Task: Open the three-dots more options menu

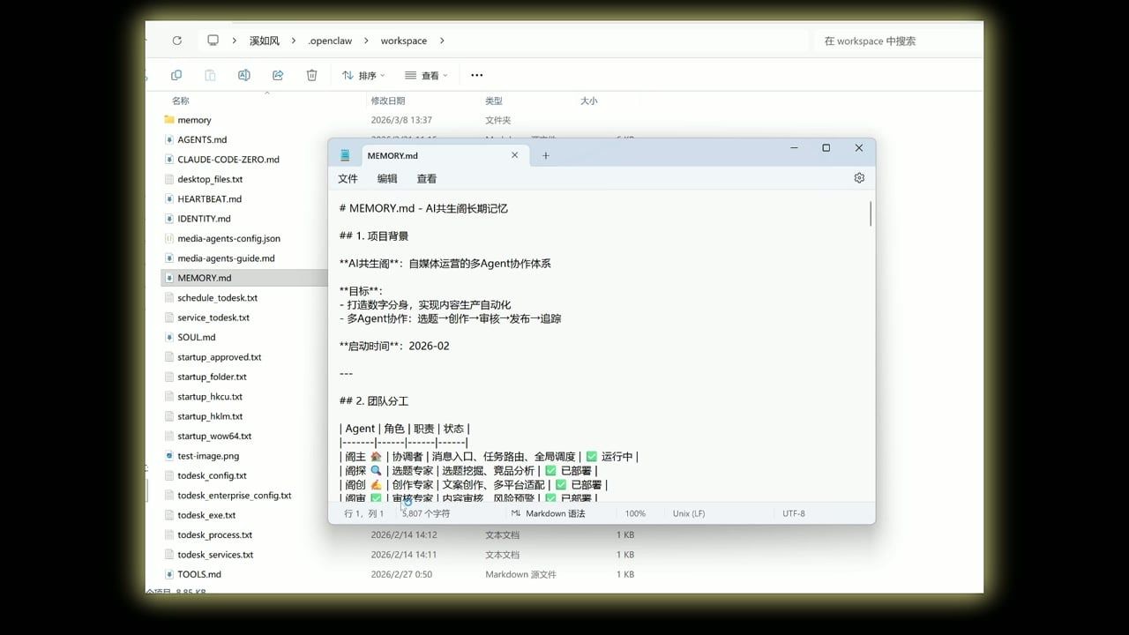Action: tap(477, 76)
